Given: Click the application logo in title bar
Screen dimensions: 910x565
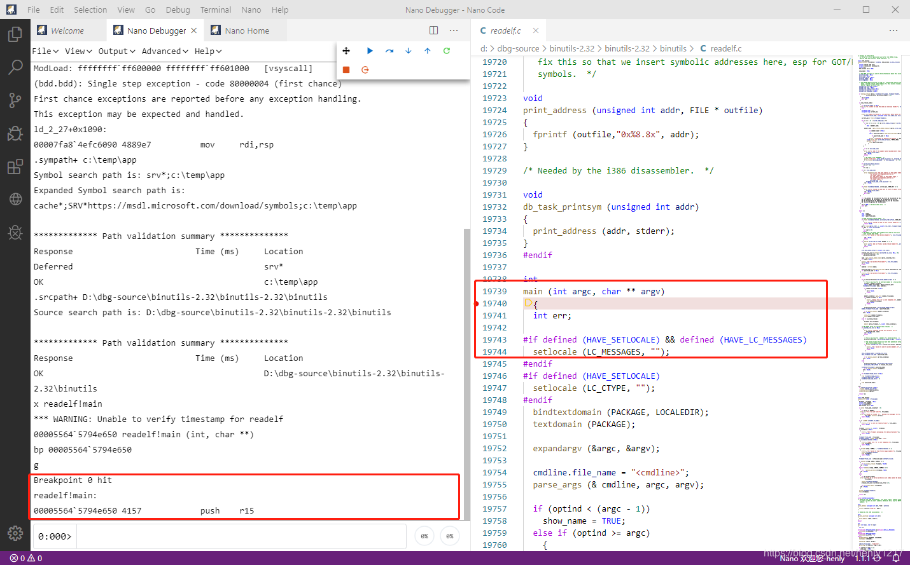Looking at the screenshot, I should [x=11, y=10].
